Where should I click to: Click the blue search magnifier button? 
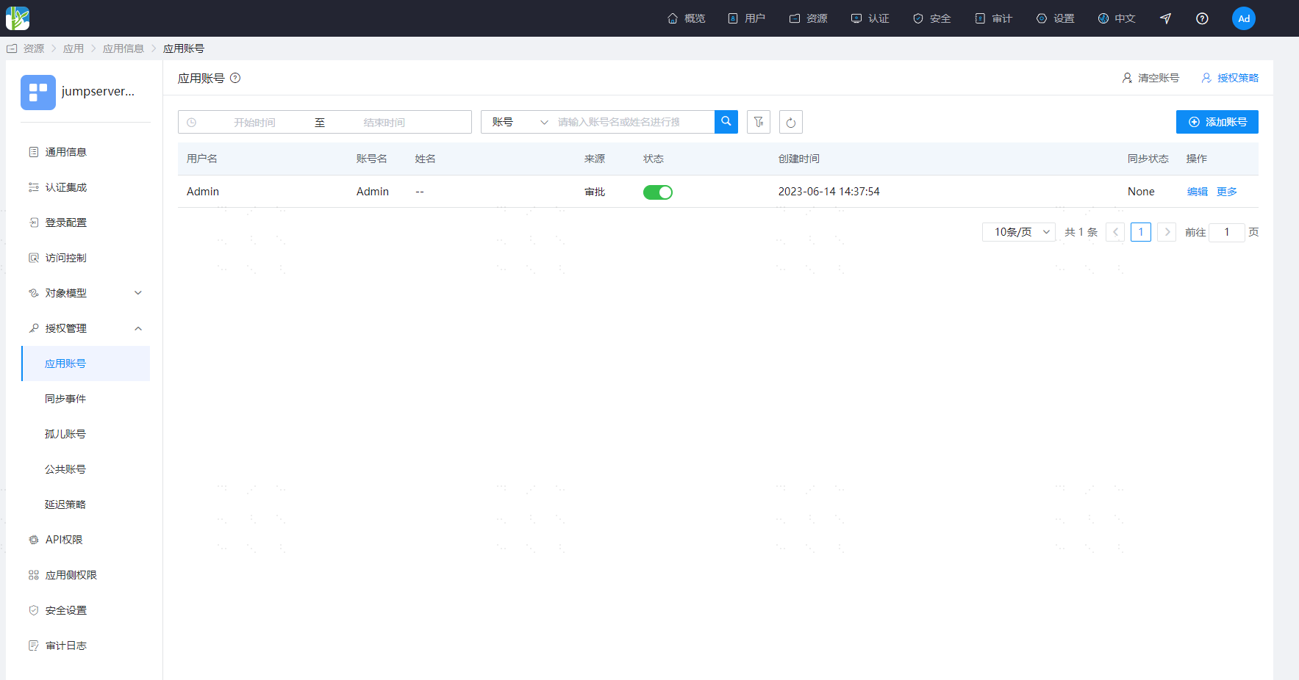[x=726, y=122]
